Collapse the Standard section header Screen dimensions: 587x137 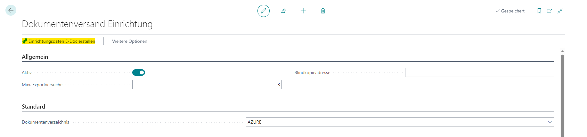coord(33,107)
